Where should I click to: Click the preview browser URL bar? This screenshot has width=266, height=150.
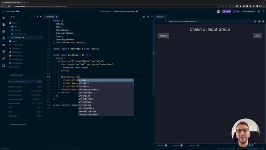point(210,21)
